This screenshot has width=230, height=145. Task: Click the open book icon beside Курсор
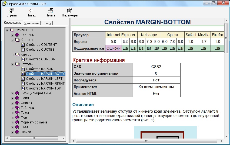click(17, 54)
